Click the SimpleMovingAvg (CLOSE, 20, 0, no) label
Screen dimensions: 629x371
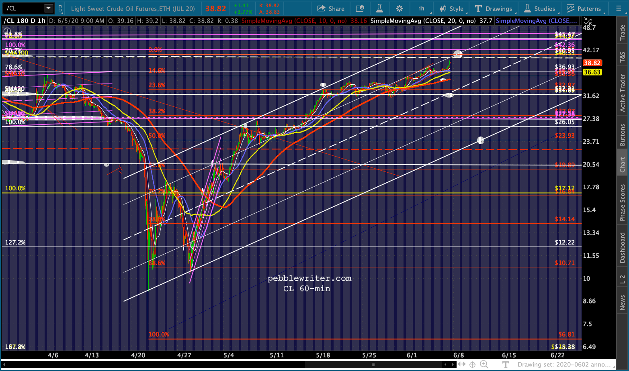tap(423, 21)
